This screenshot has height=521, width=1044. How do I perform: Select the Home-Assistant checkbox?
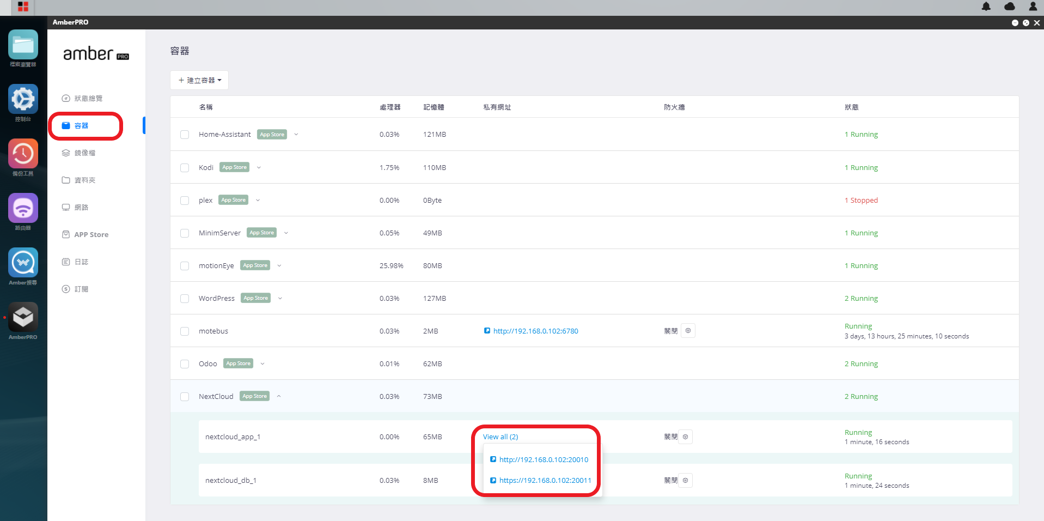pos(185,135)
